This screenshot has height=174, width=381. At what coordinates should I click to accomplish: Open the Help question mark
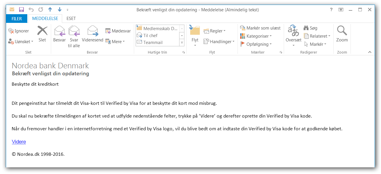331,10
